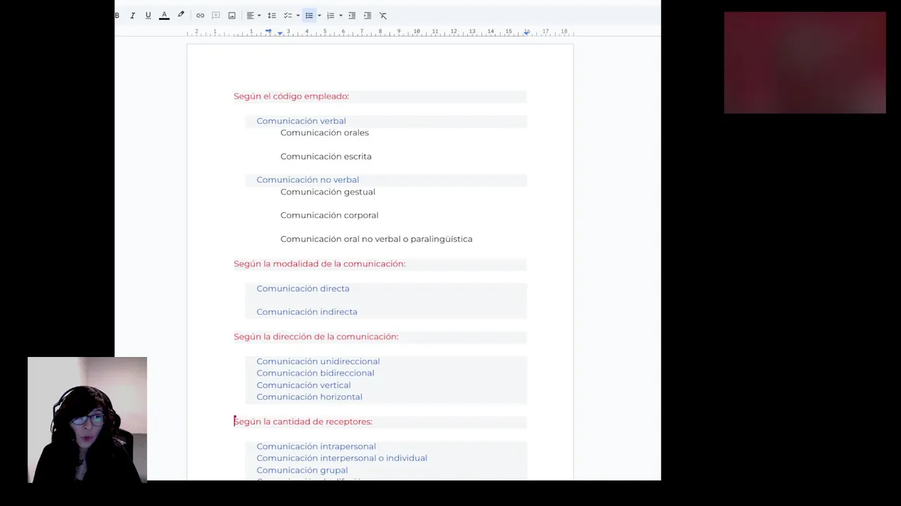
Task: Insert a link
Action: (x=200, y=15)
